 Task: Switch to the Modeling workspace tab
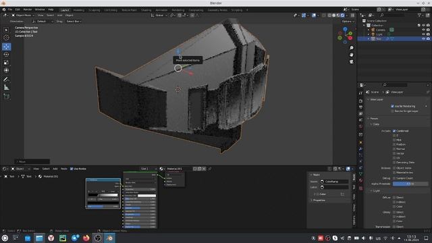(x=79, y=10)
